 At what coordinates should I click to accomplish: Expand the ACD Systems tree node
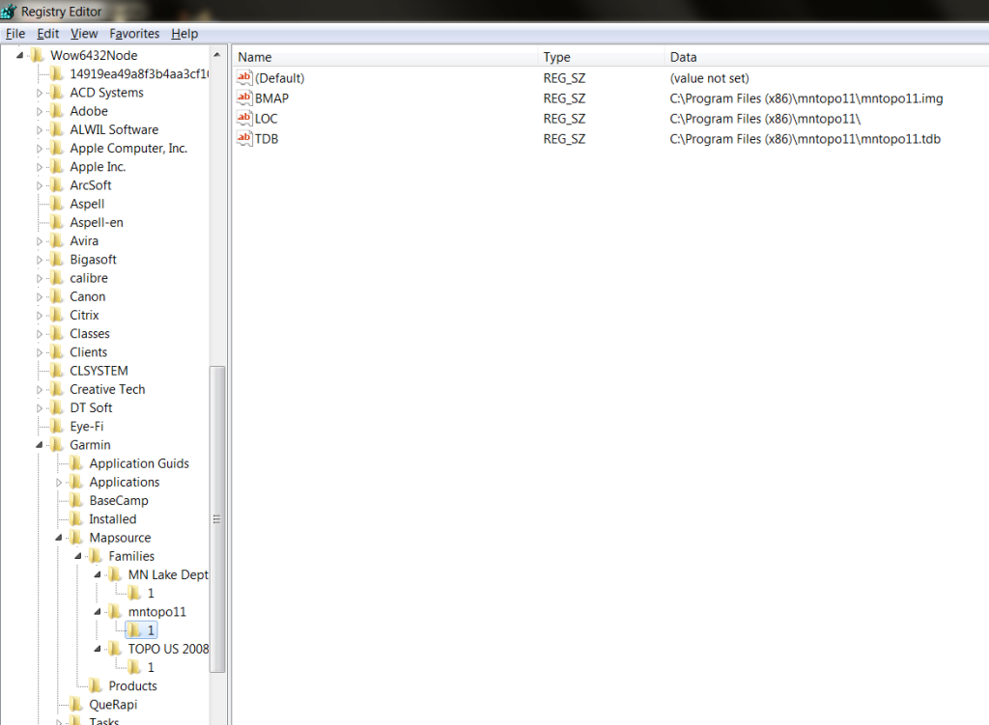(x=40, y=93)
